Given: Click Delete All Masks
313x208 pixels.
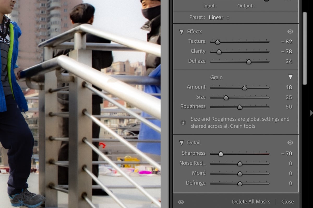Looking at the screenshot, I should (251, 201).
